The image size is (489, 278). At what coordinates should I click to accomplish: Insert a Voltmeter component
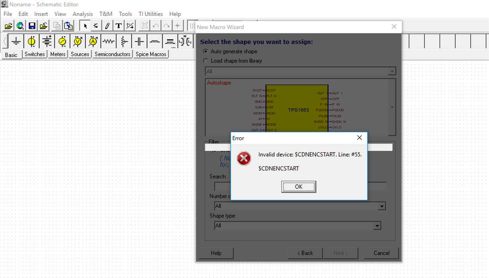click(x=78, y=41)
